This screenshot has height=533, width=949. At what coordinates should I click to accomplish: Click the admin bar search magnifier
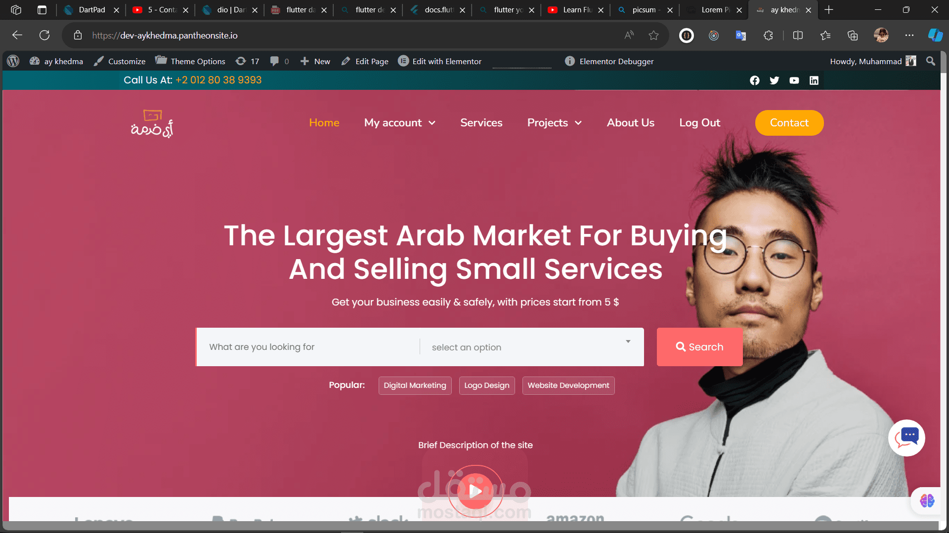(x=930, y=61)
